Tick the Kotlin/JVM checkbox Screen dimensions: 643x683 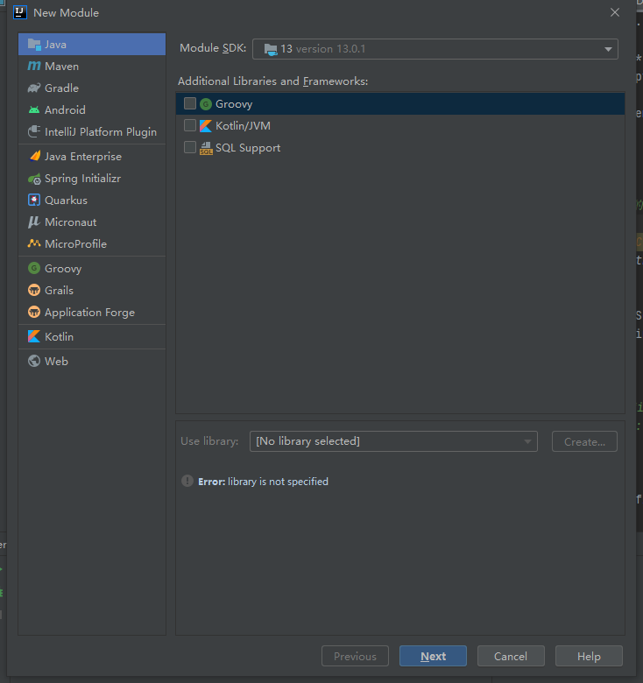click(190, 125)
